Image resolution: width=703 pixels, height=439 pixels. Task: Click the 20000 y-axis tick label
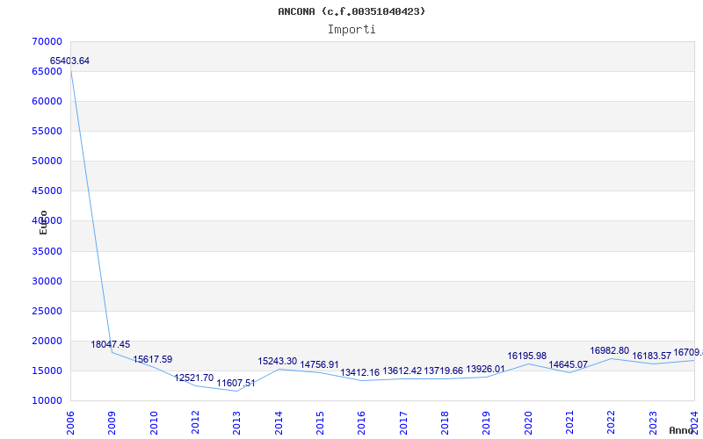[47, 341]
